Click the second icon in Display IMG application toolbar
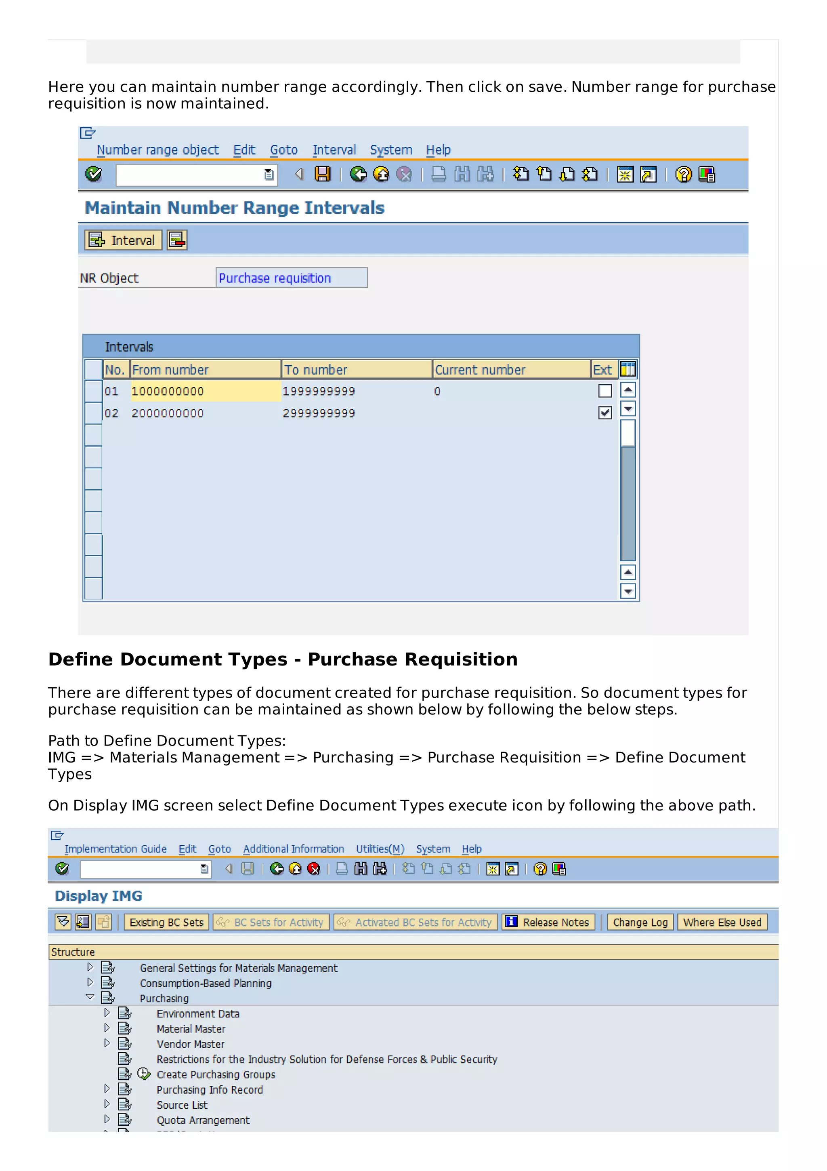The height and width of the screenshot is (1171, 827). point(83,922)
